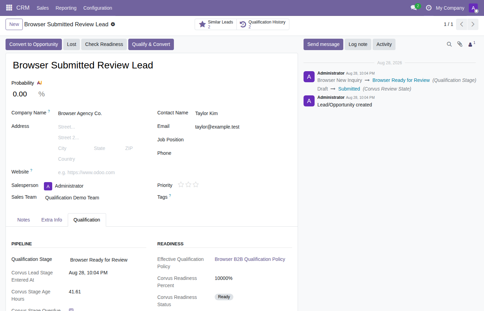Viewport: 484px width, 311px height.
Task: Open the Configuration menu
Action: point(97,8)
